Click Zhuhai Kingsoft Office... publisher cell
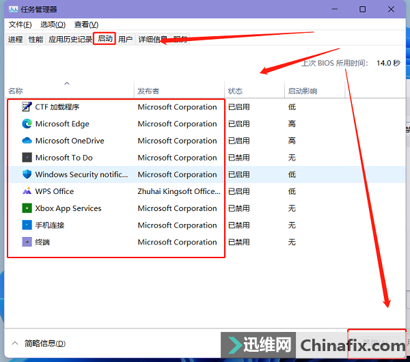 pos(179,191)
